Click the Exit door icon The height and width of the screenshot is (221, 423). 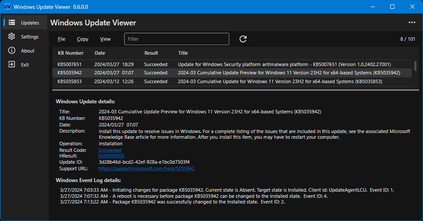tap(12, 65)
